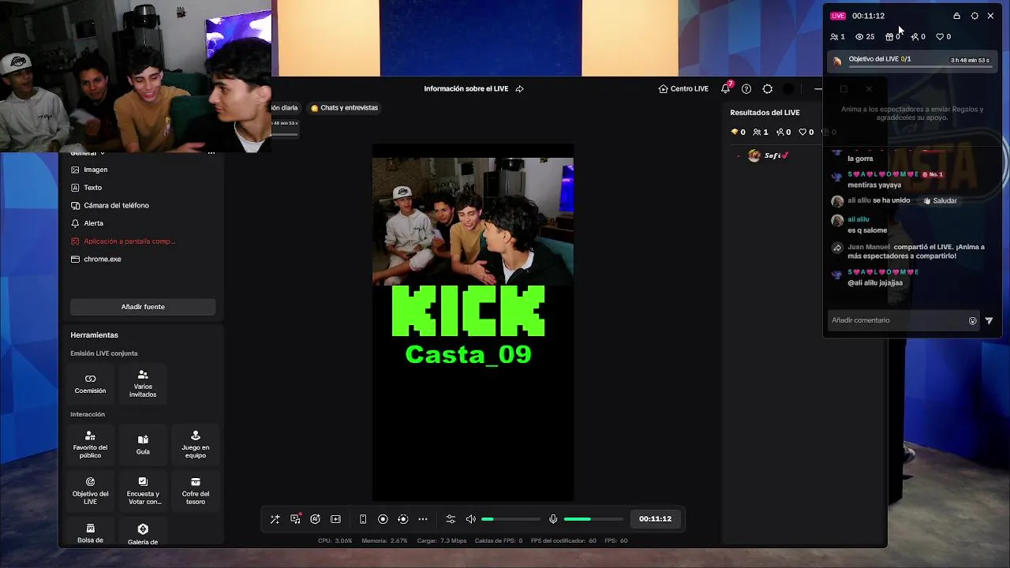Open floating chat window settings gear

(x=974, y=16)
